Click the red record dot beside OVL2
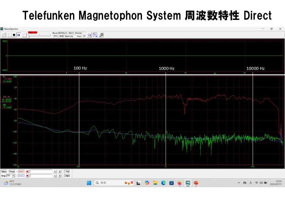285x214 pixels. pos(27,176)
